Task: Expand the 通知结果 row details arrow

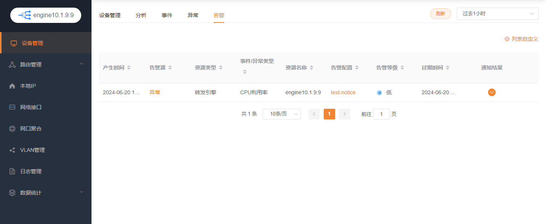Action: click(x=491, y=92)
